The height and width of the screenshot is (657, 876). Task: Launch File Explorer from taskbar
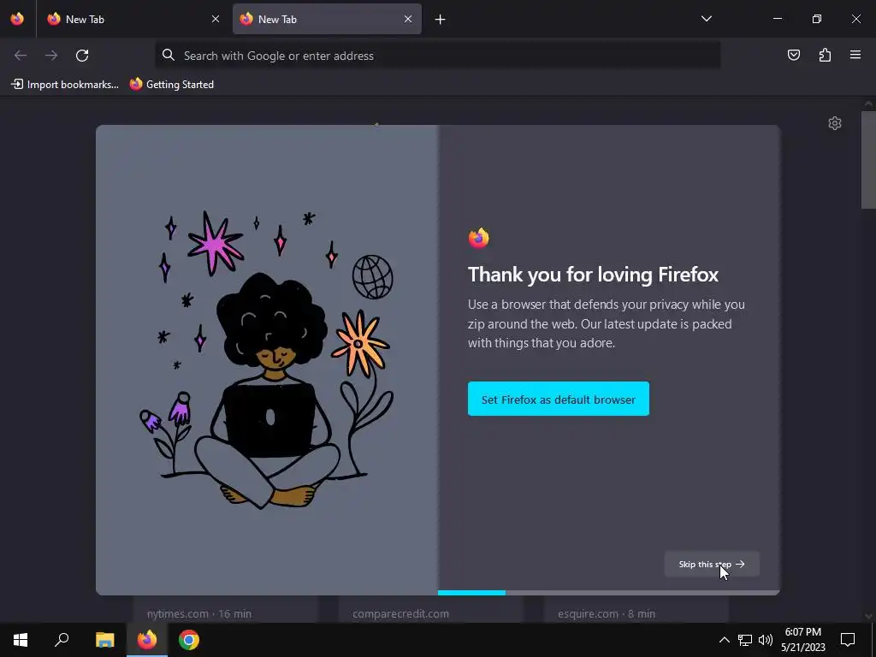coord(105,640)
